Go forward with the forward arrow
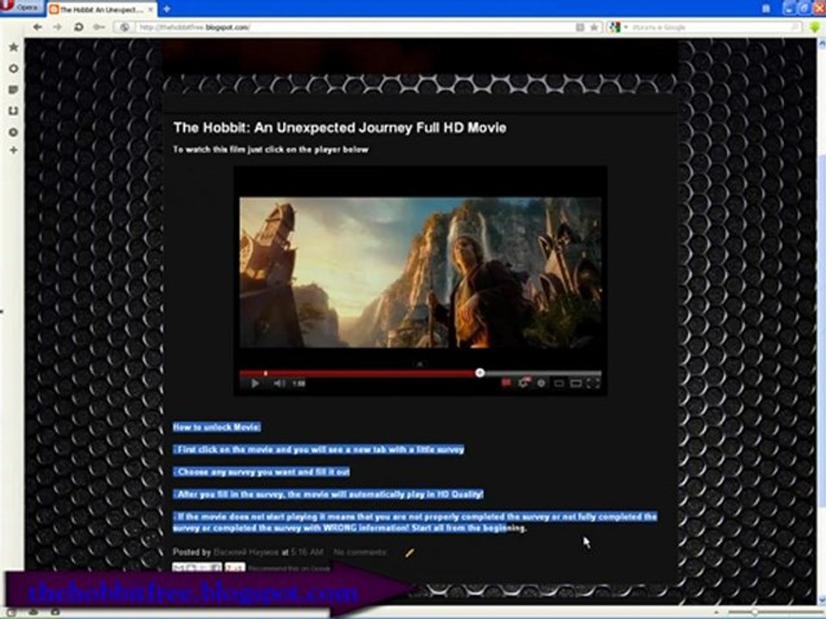The width and height of the screenshot is (826, 619). [57, 27]
